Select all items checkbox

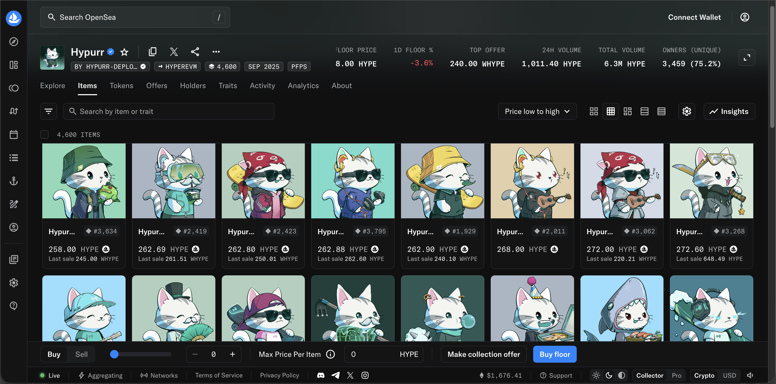44,135
